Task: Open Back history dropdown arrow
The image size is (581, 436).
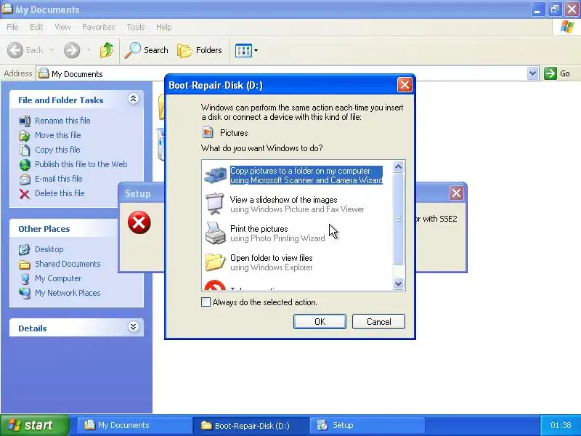Action: click(x=52, y=50)
